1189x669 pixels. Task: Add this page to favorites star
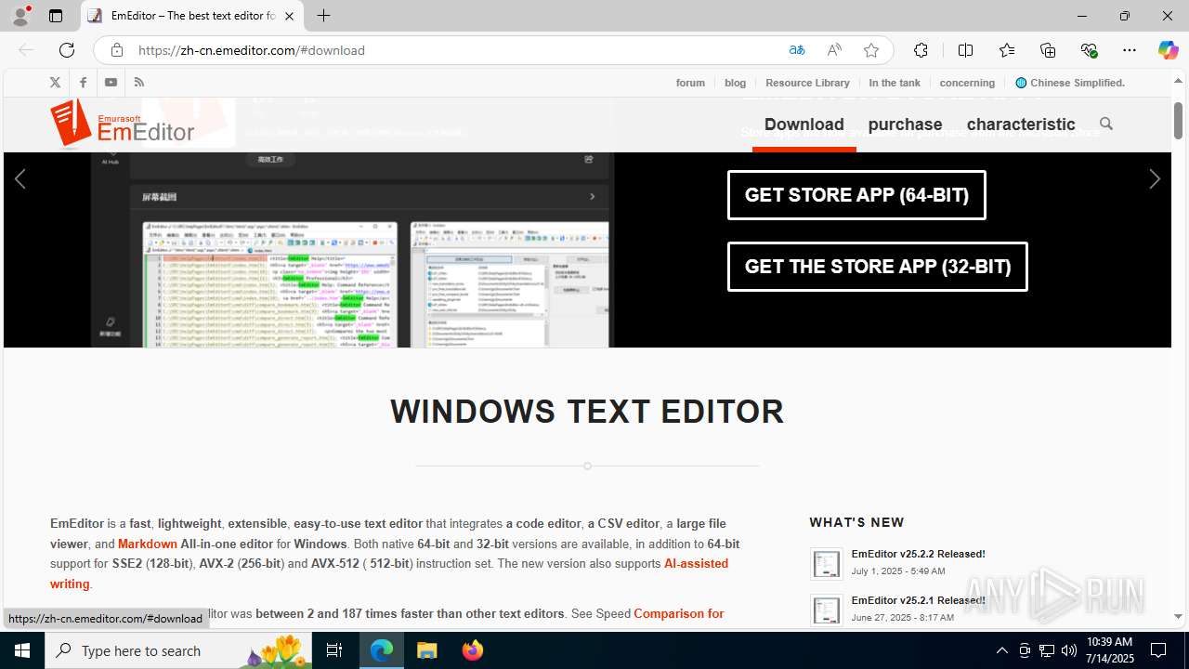871,50
